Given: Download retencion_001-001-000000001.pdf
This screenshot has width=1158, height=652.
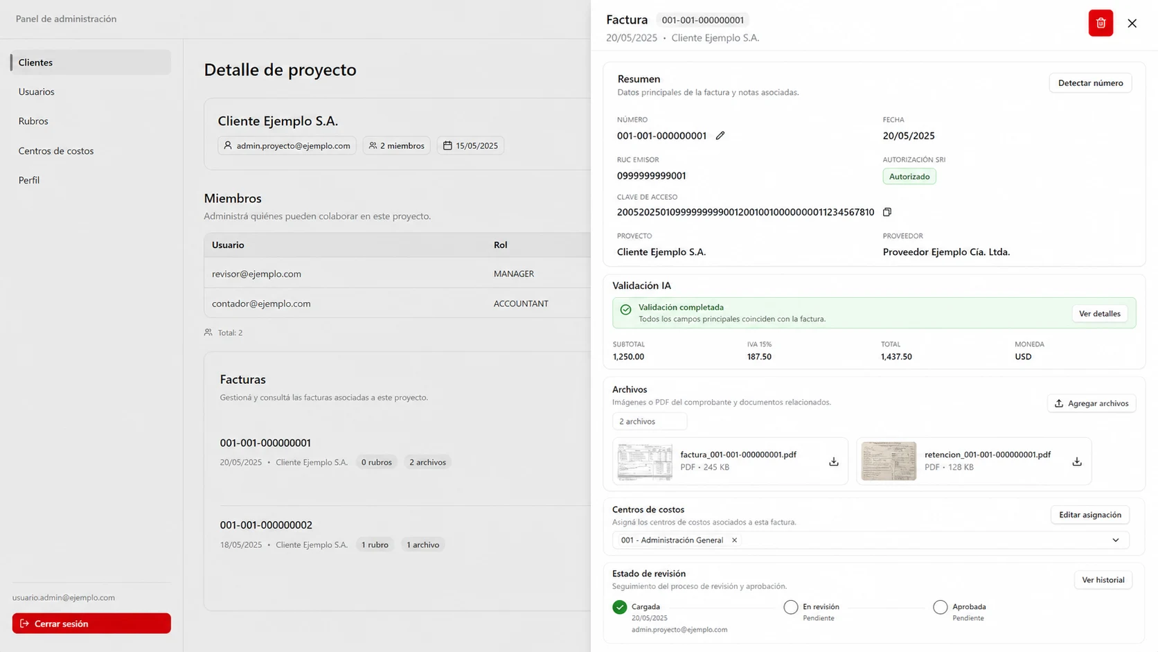Looking at the screenshot, I should click(1077, 461).
